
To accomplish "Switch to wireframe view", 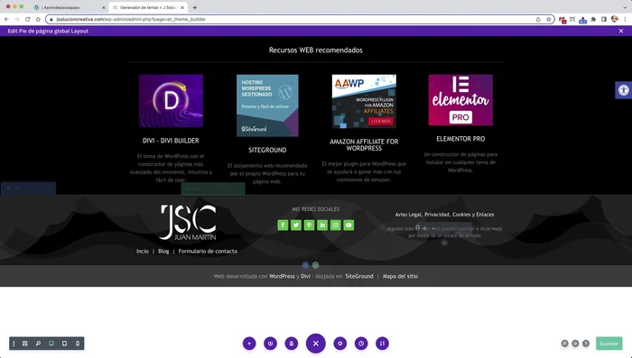I will 25,344.
